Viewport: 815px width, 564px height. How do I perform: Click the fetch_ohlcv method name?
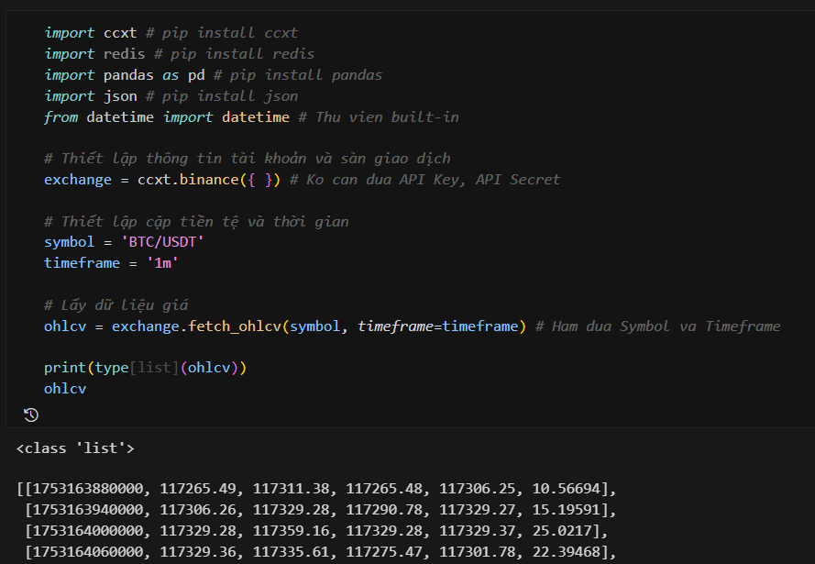(x=236, y=326)
